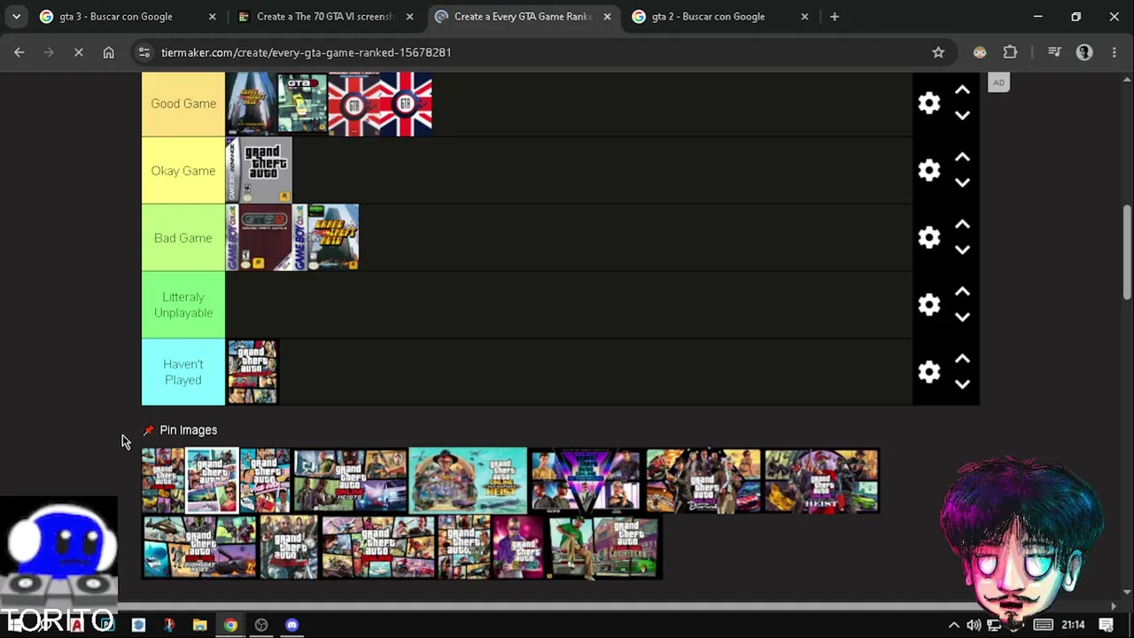
Task: Show hidden system tray icons
Action: click(954, 625)
